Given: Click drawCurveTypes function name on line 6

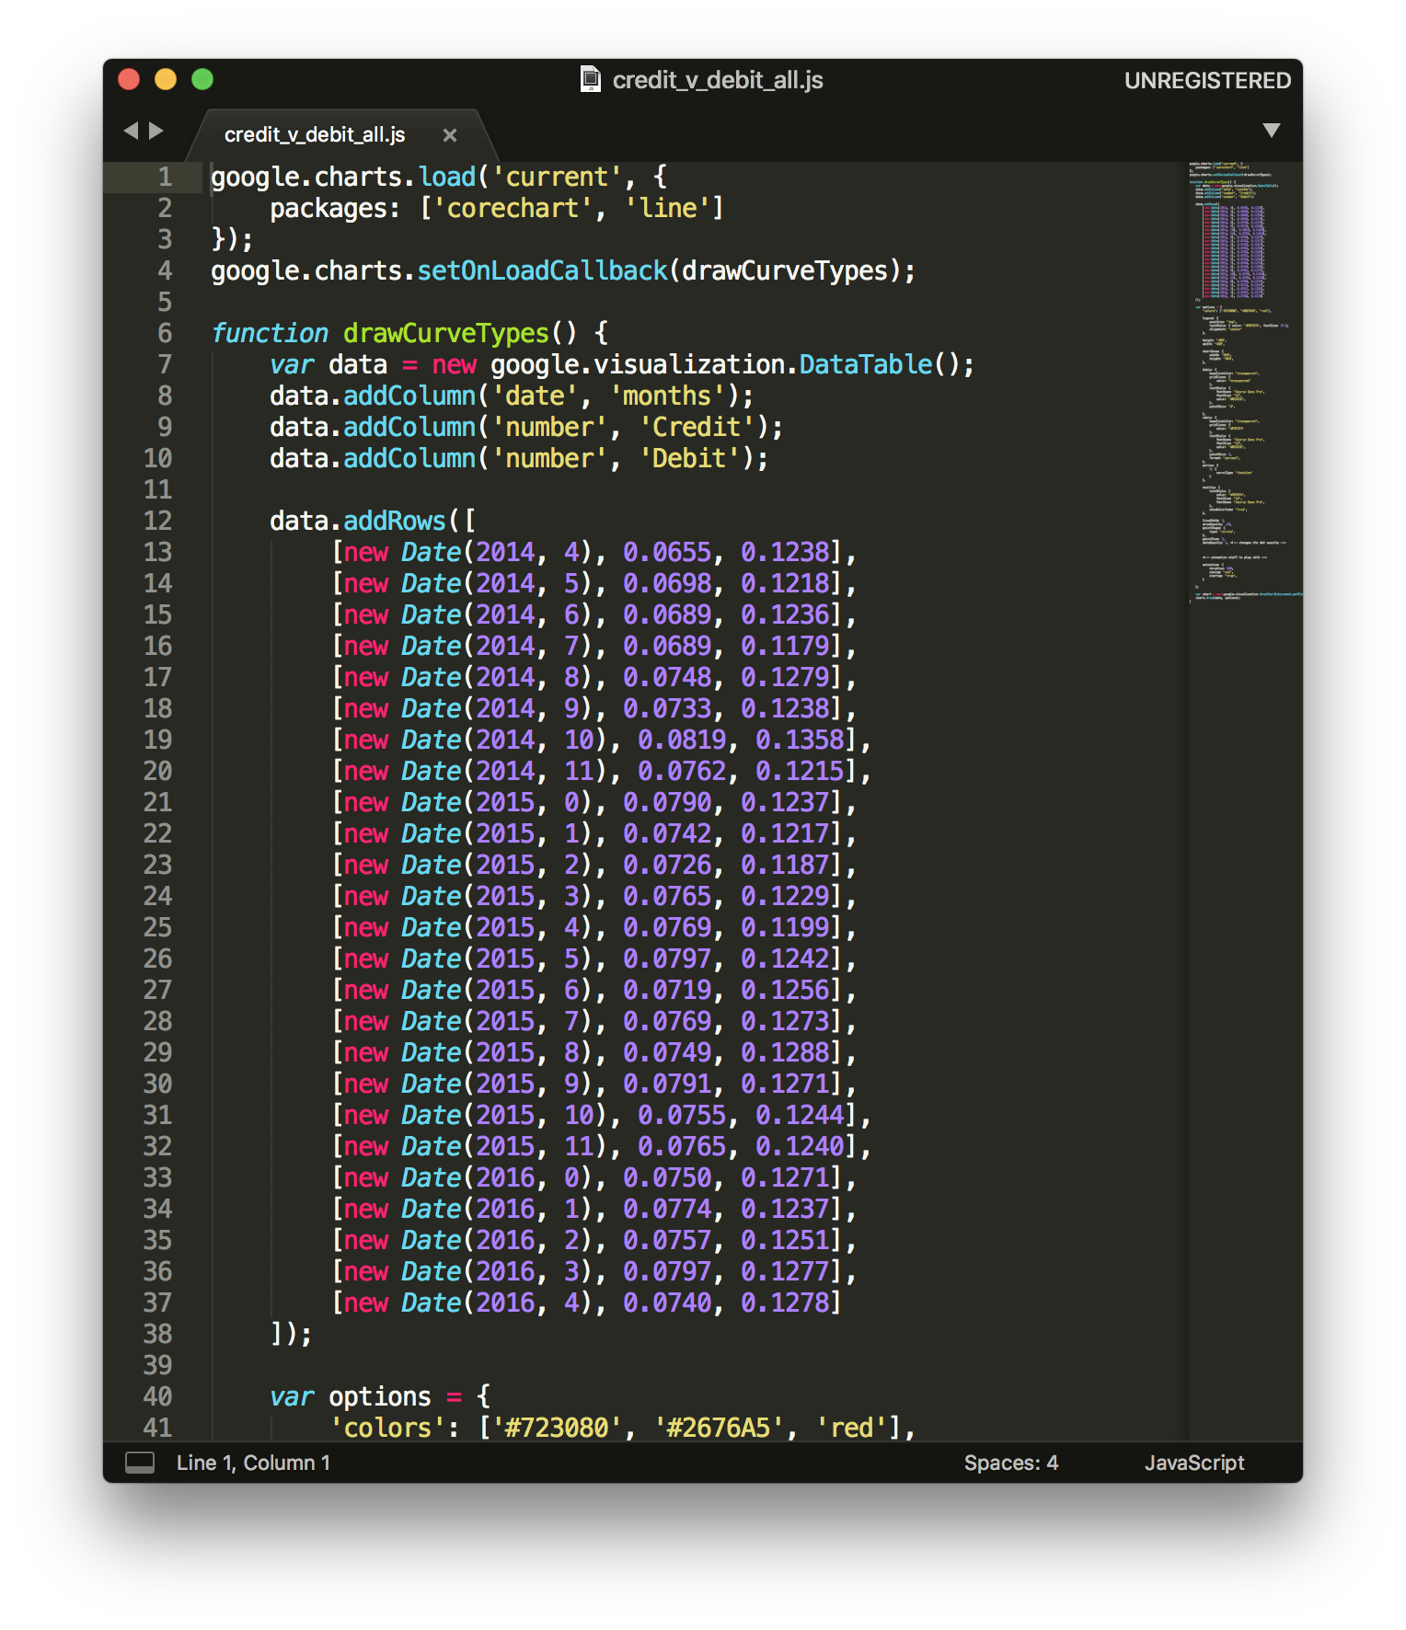Looking at the screenshot, I should tap(446, 333).
